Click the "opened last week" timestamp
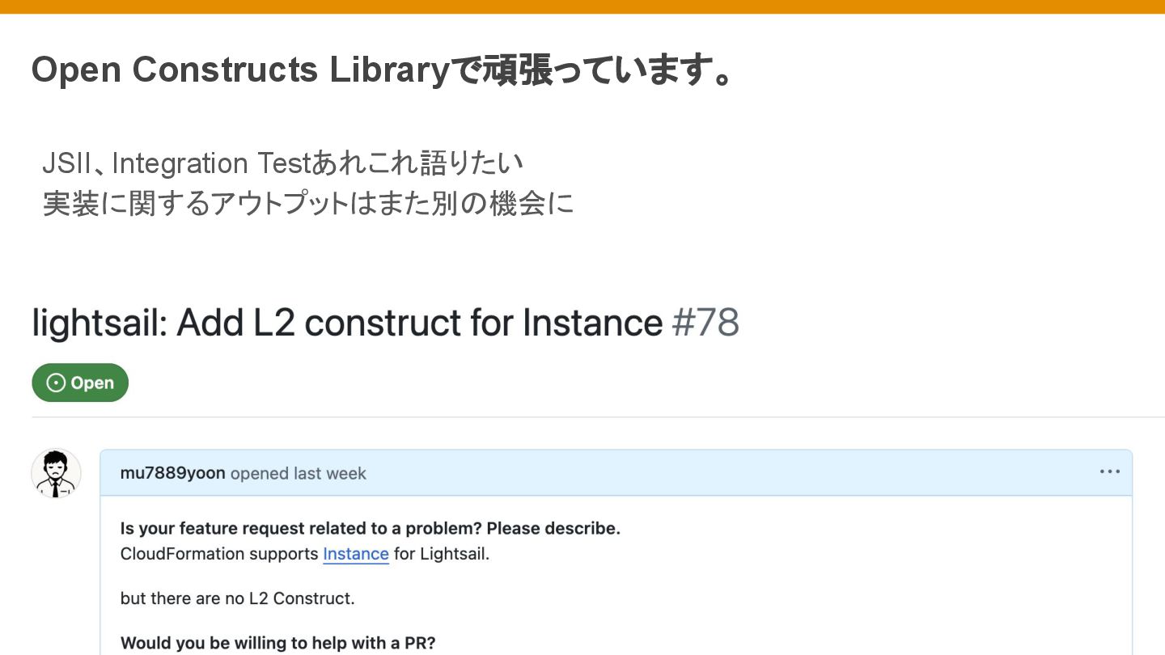The image size is (1165, 655). (x=299, y=473)
